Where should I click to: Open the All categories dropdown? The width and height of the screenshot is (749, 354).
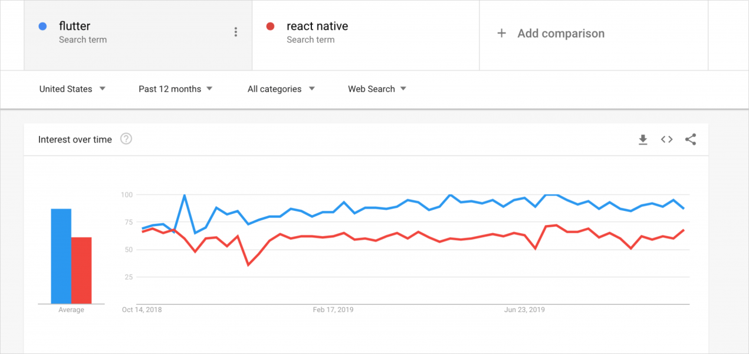[281, 89]
